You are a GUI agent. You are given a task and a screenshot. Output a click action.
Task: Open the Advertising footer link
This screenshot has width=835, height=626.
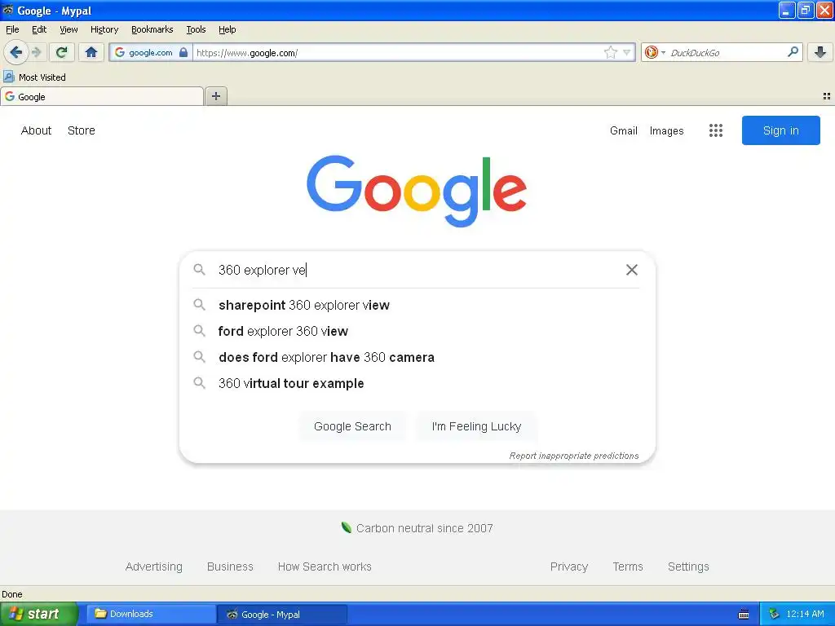(x=154, y=566)
